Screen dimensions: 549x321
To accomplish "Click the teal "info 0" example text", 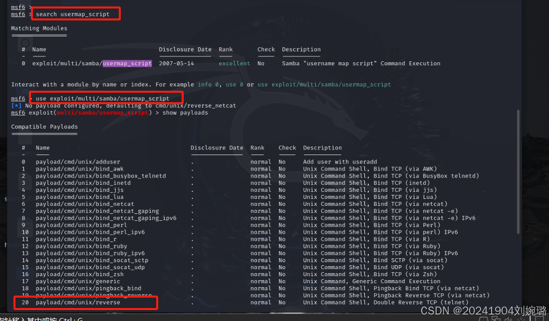I will point(208,85).
